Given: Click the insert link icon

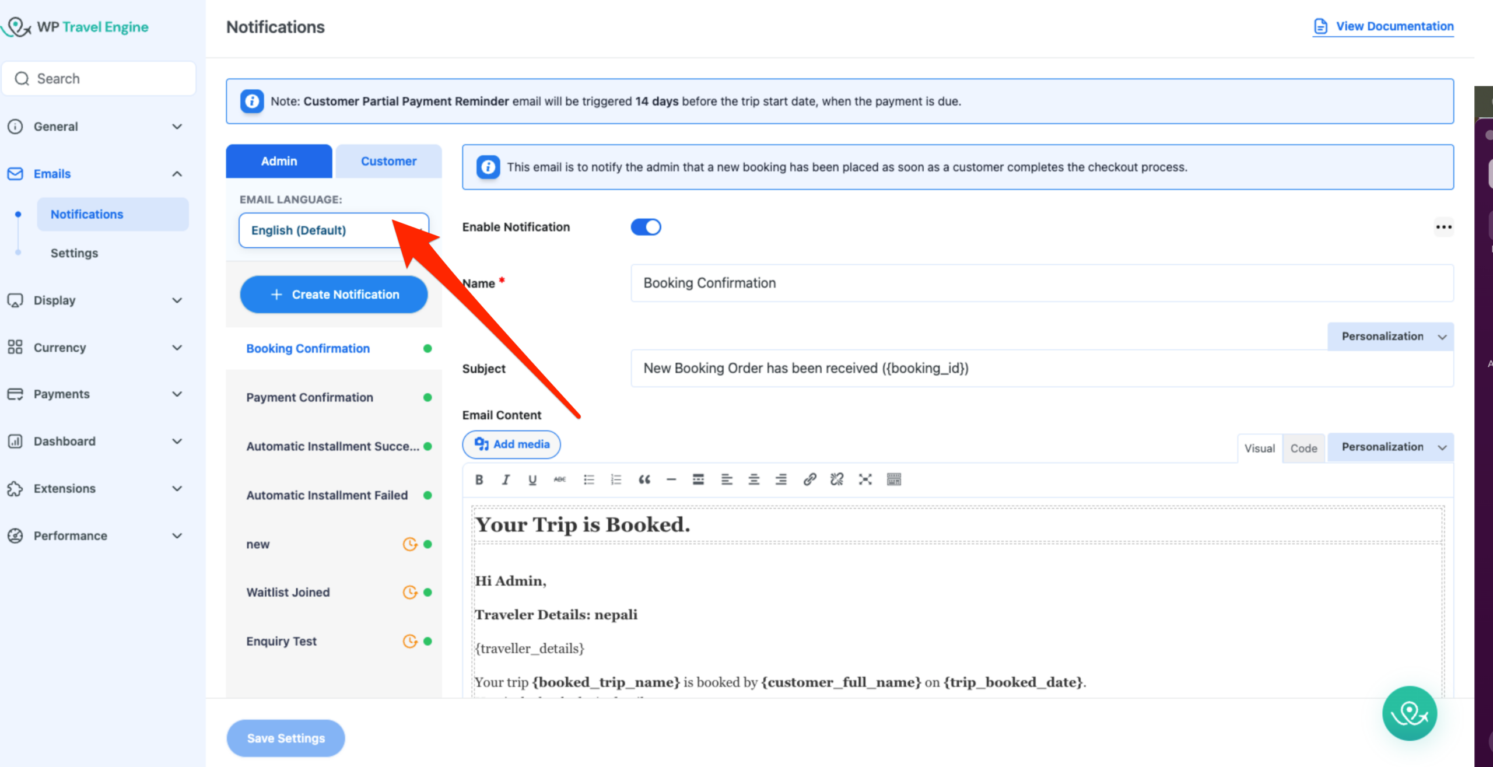Looking at the screenshot, I should (809, 479).
